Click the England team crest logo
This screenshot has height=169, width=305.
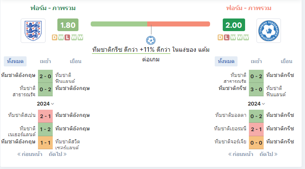33,31
